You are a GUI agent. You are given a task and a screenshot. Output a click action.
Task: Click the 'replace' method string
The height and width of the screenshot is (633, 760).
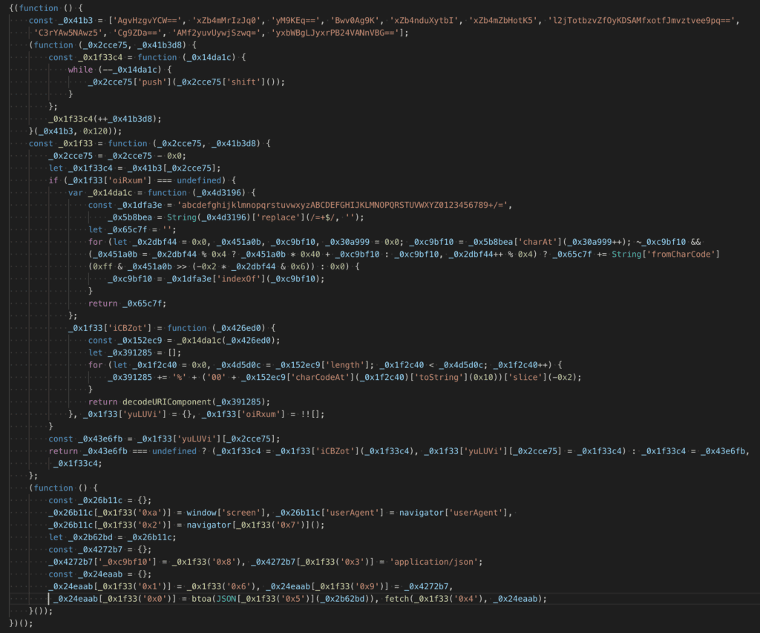pos(279,217)
